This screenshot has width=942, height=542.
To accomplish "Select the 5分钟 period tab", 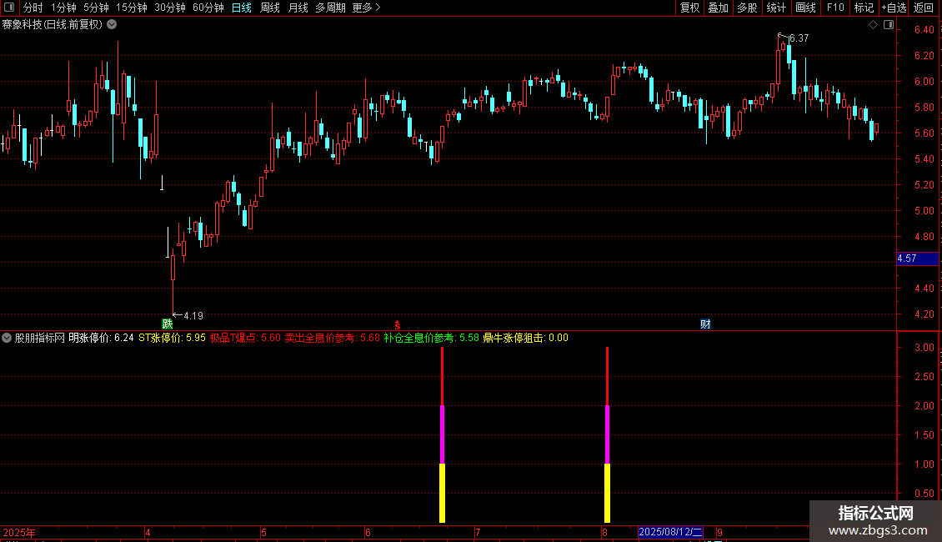I will pyautogui.click(x=96, y=8).
